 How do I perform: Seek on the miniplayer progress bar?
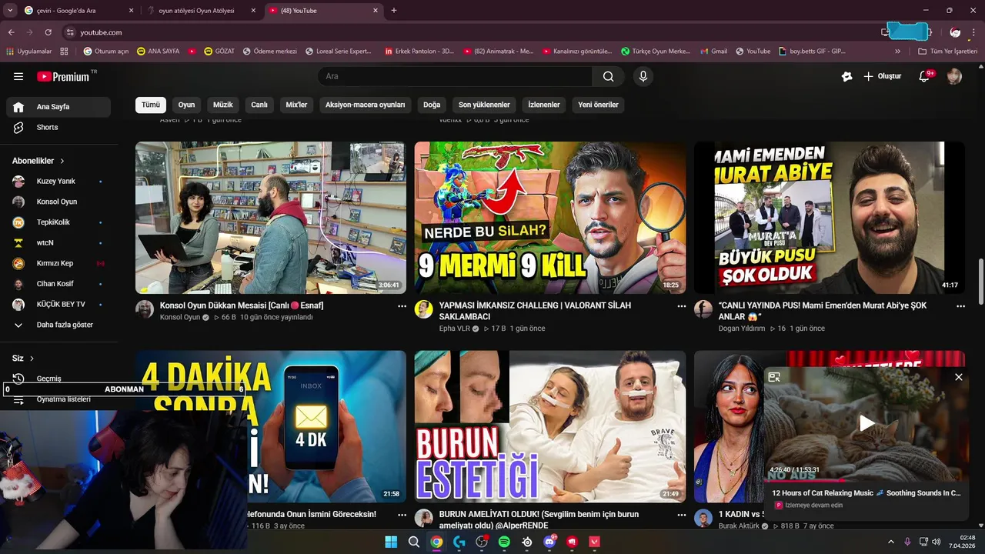pyautogui.click(x=866, y=480)
